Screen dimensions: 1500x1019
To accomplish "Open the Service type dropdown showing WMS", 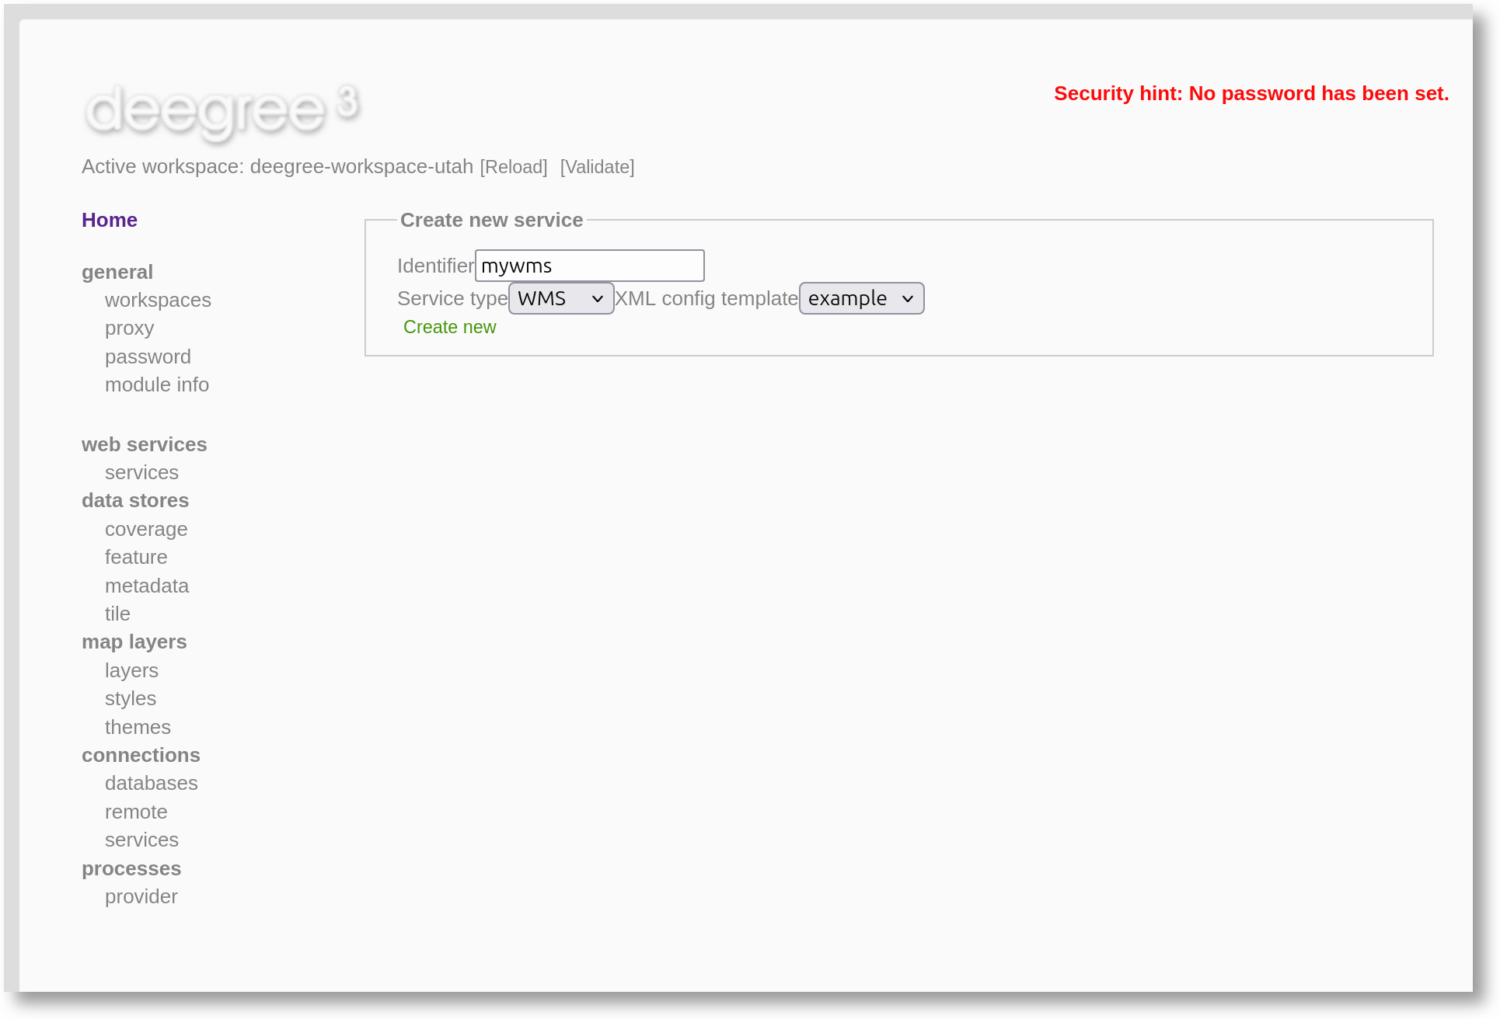I will (560, 297).
